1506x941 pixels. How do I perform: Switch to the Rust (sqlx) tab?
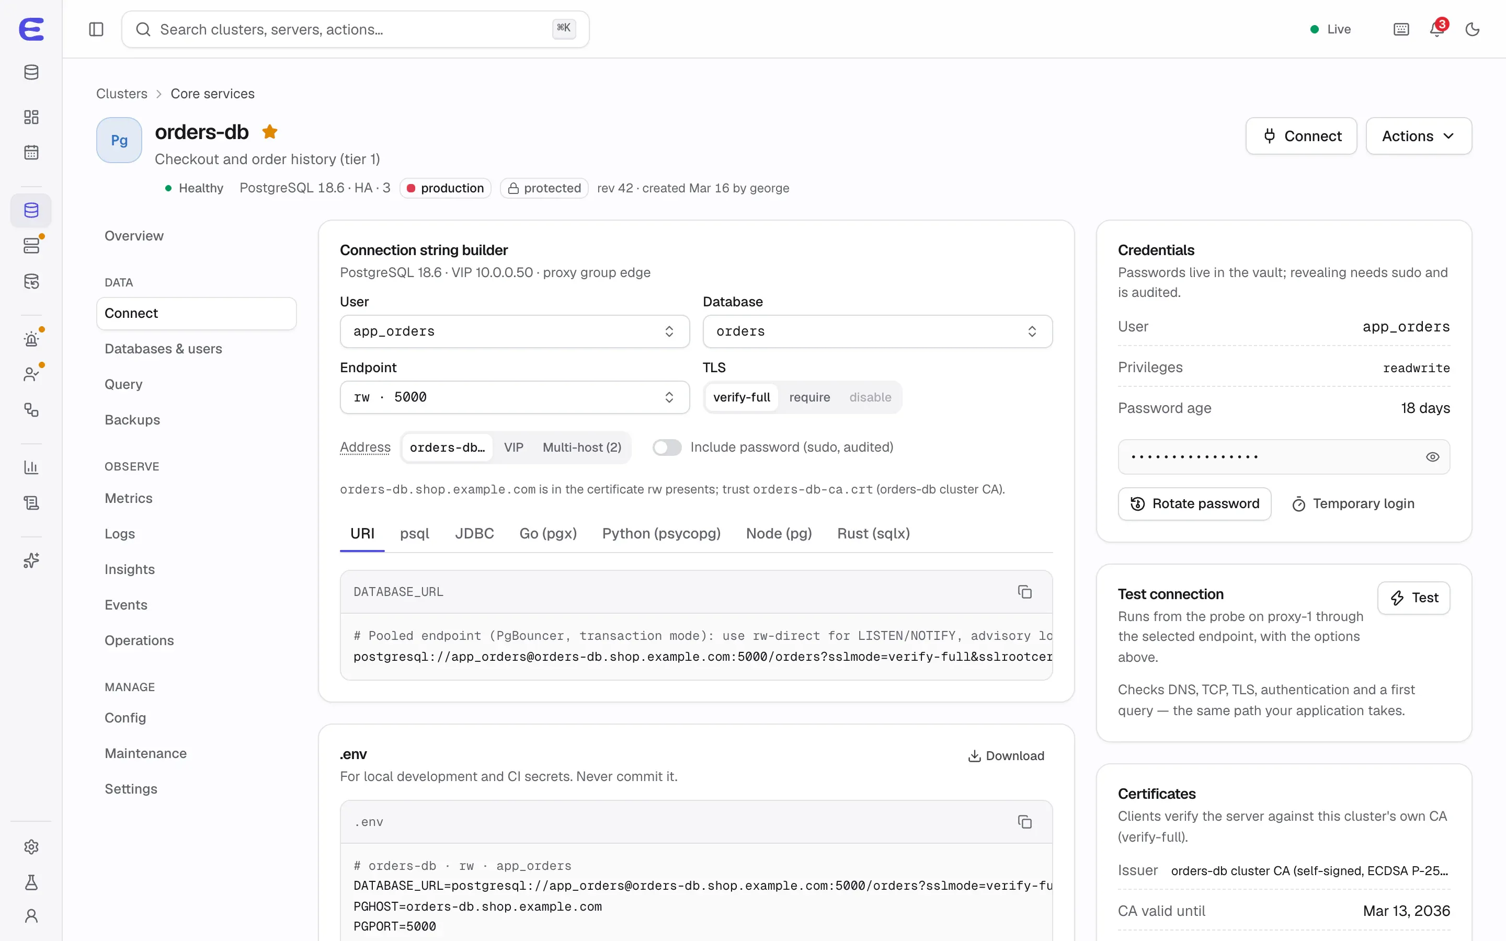pyautogui.click(x=873, y=533)
